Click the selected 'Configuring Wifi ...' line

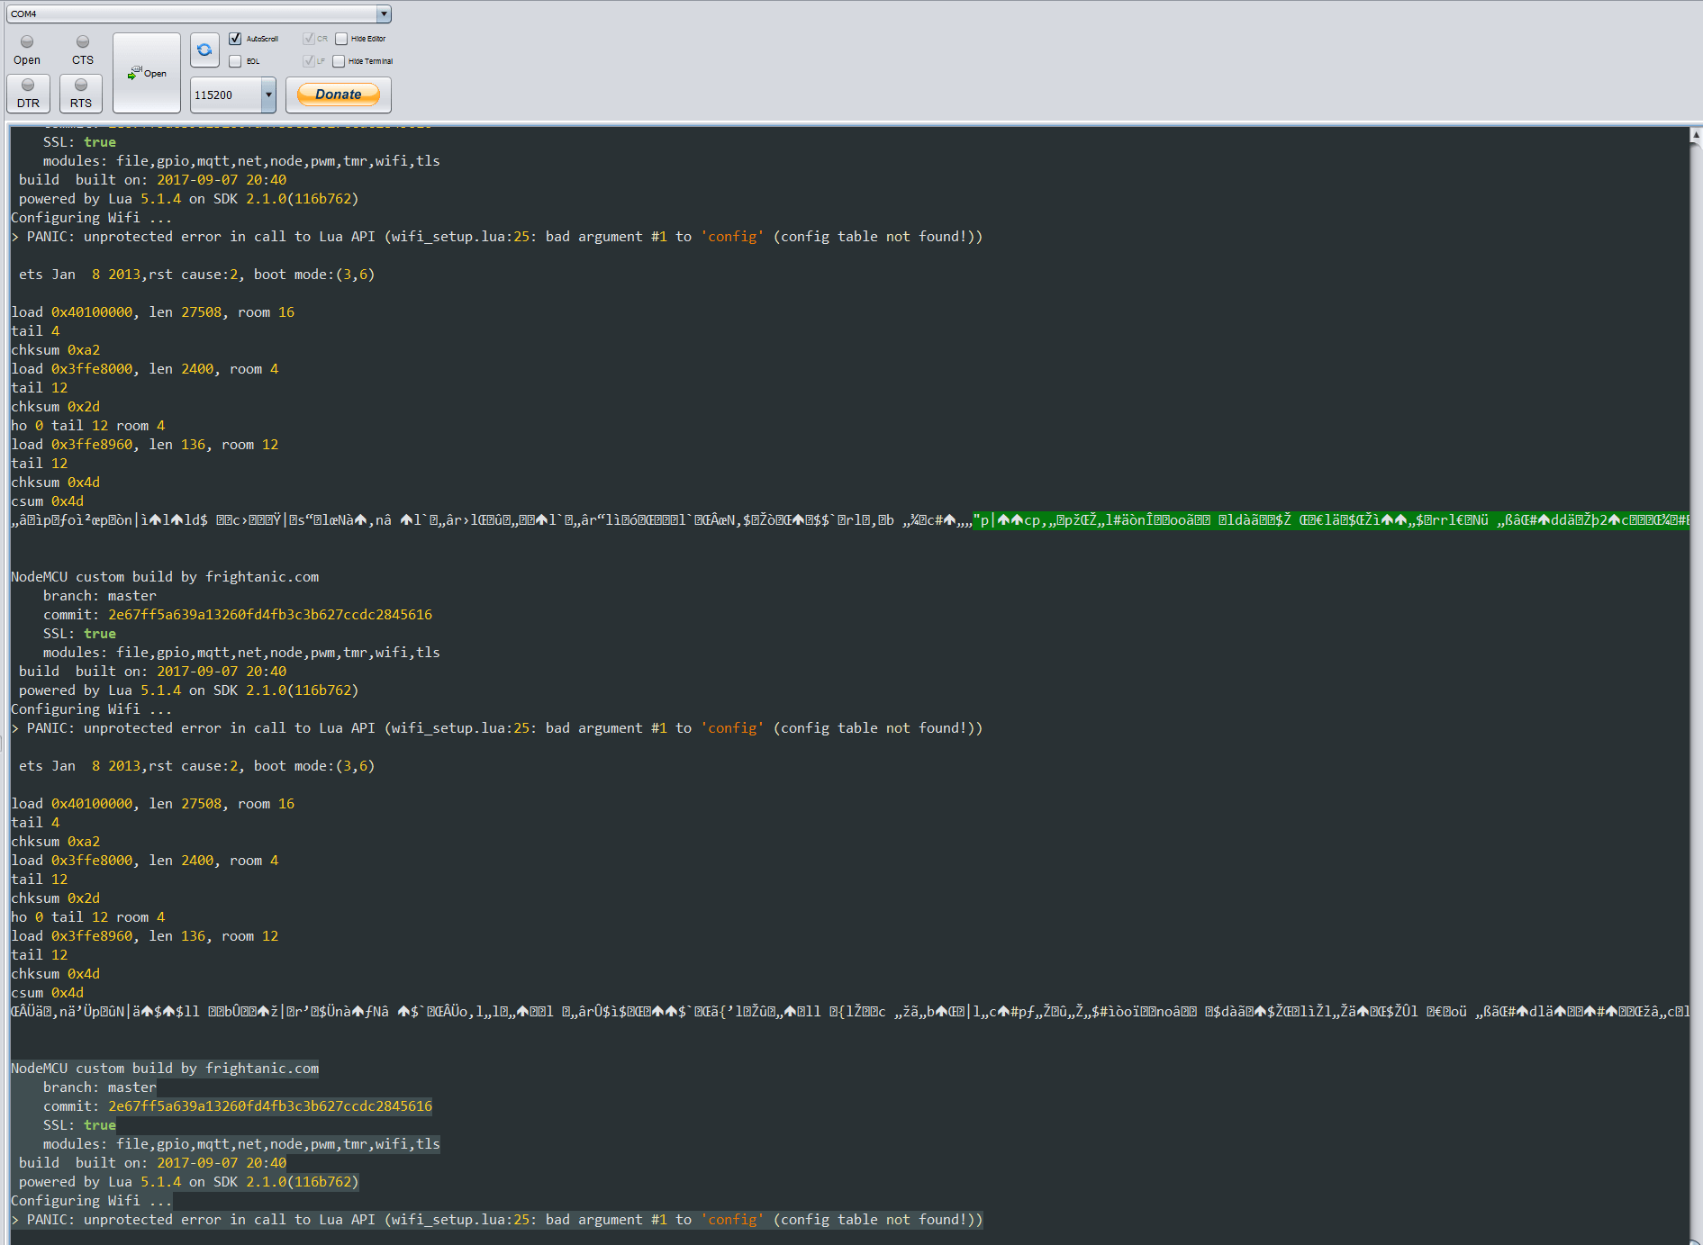[x=91, y=1201]
